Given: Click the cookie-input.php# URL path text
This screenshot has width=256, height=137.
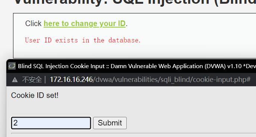Looking at the screenshot, I should 222,80.
